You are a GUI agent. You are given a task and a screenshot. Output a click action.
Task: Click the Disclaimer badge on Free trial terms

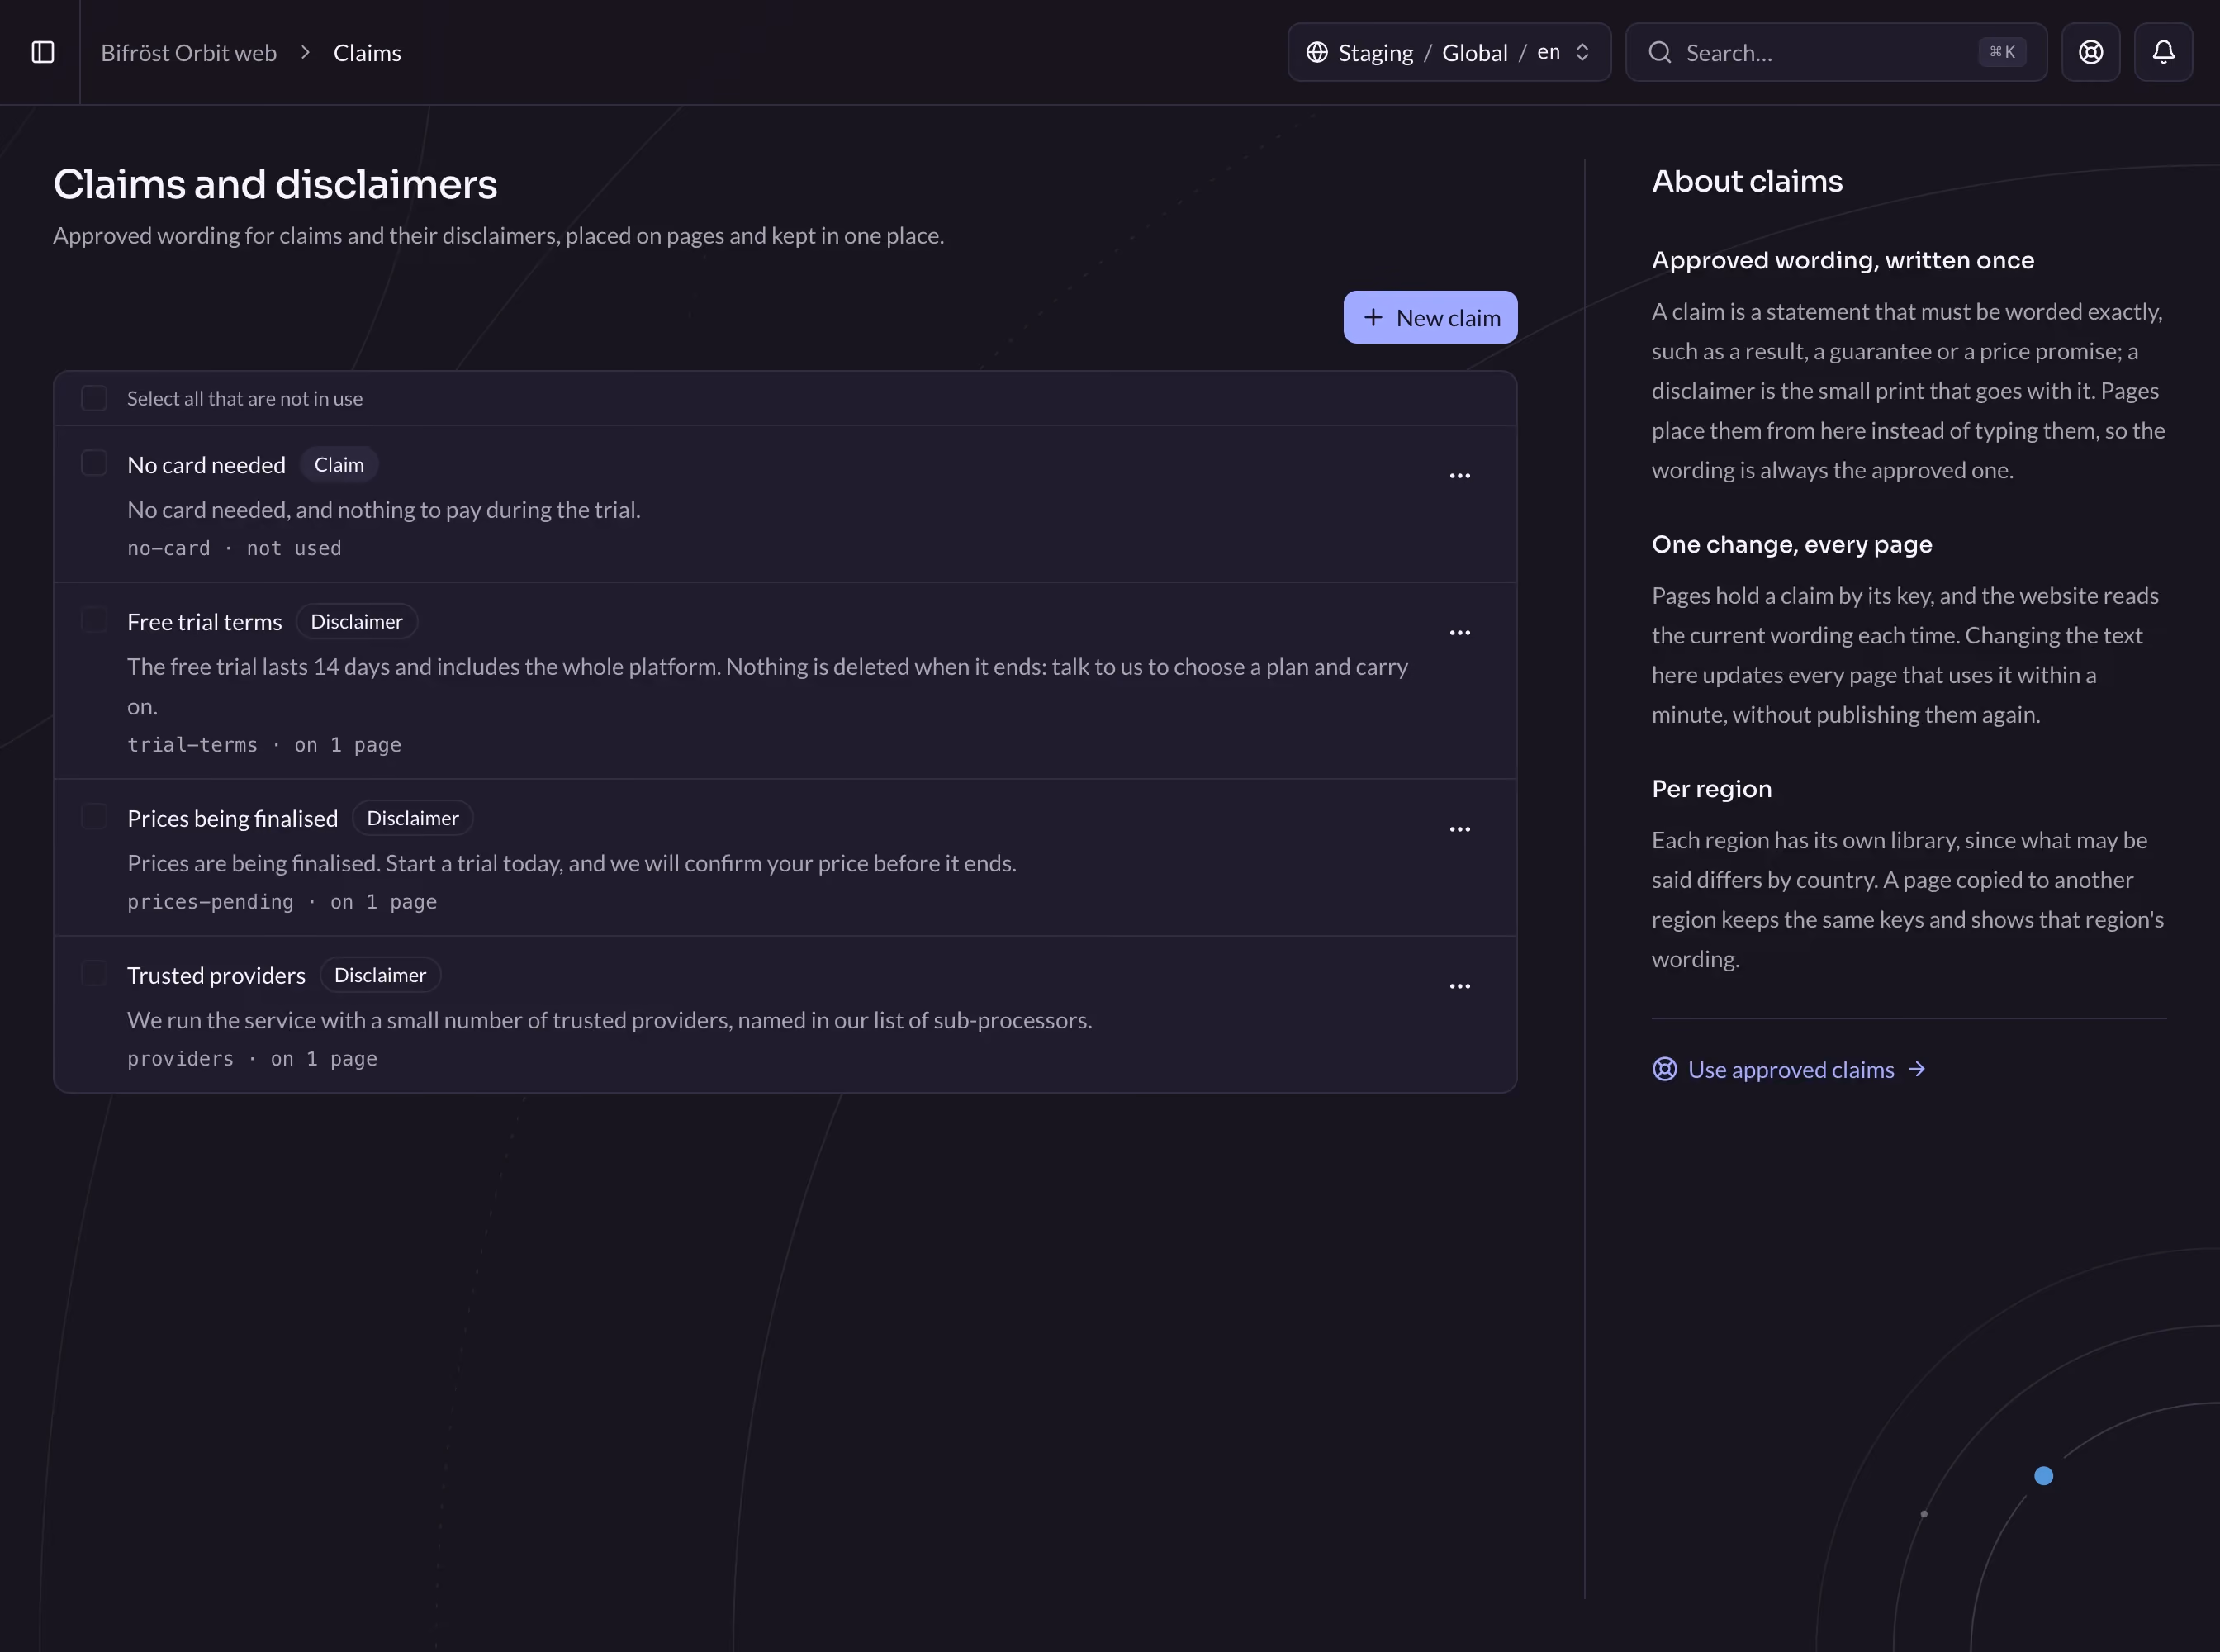(357, 622)
